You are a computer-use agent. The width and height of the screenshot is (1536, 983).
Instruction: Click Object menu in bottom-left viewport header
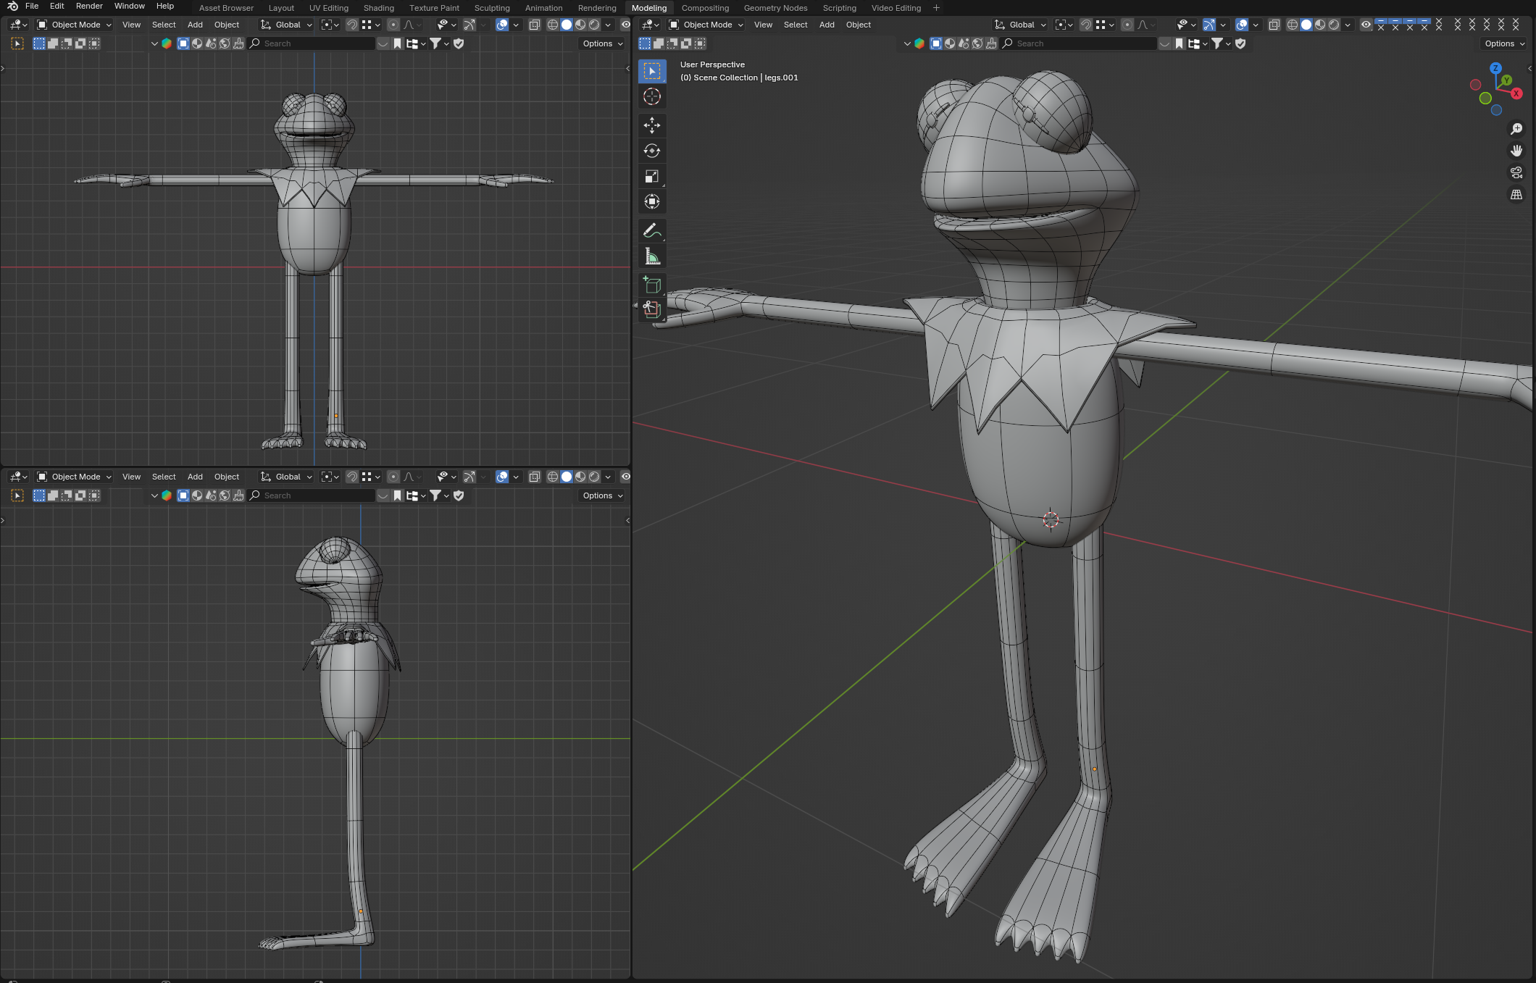(227, 477)
